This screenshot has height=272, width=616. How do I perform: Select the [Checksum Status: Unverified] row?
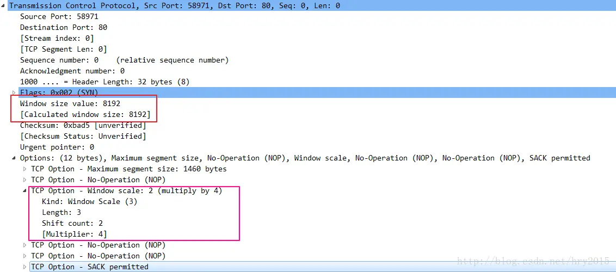click(83, 136)
